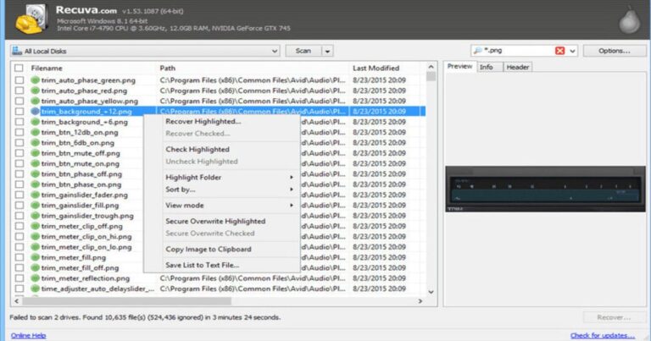The height and width of the screenshot is (341, 651).
Task: Toggle the select-all checkbox in header
Action: pos(19,68)
